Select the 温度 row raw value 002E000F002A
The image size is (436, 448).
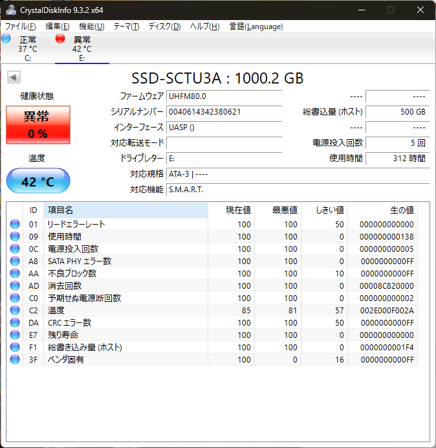(387, 310)
